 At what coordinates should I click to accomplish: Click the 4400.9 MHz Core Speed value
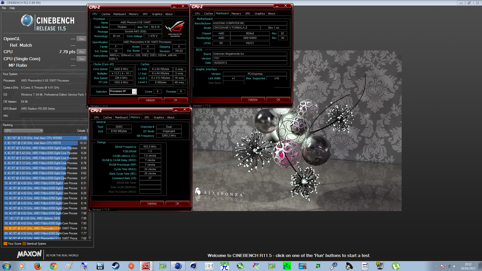(x=121, y=69)
